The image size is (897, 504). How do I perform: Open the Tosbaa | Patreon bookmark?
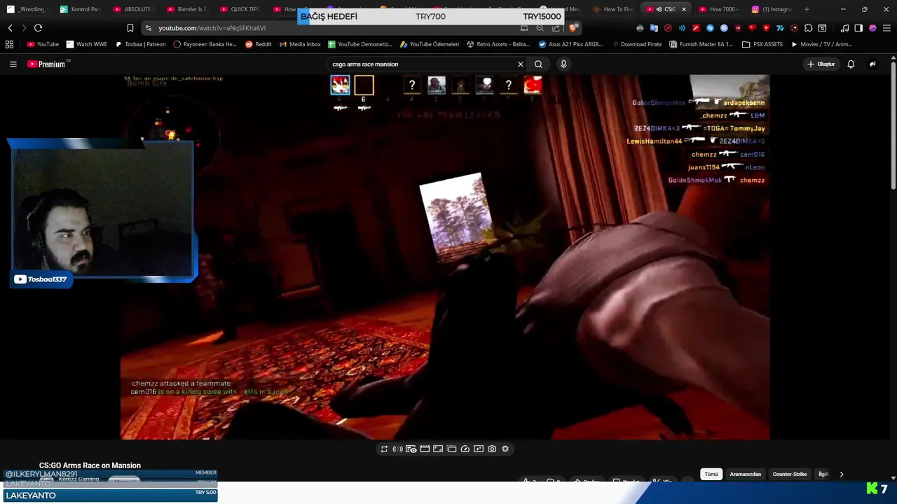tap(140, 44)
